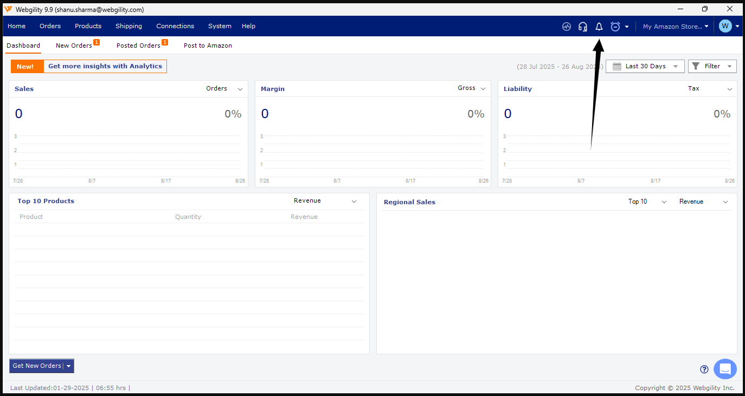Open Get more insights with Analytics link

(x=105, y=66)
